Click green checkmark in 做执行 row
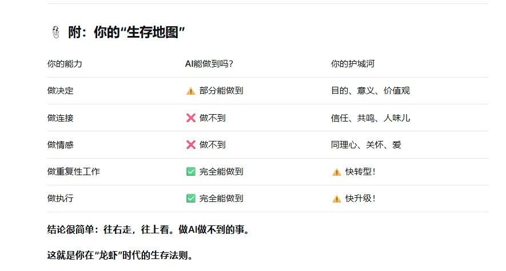The width and height of the screenshot is (506, 271). (x=191, y=198)
